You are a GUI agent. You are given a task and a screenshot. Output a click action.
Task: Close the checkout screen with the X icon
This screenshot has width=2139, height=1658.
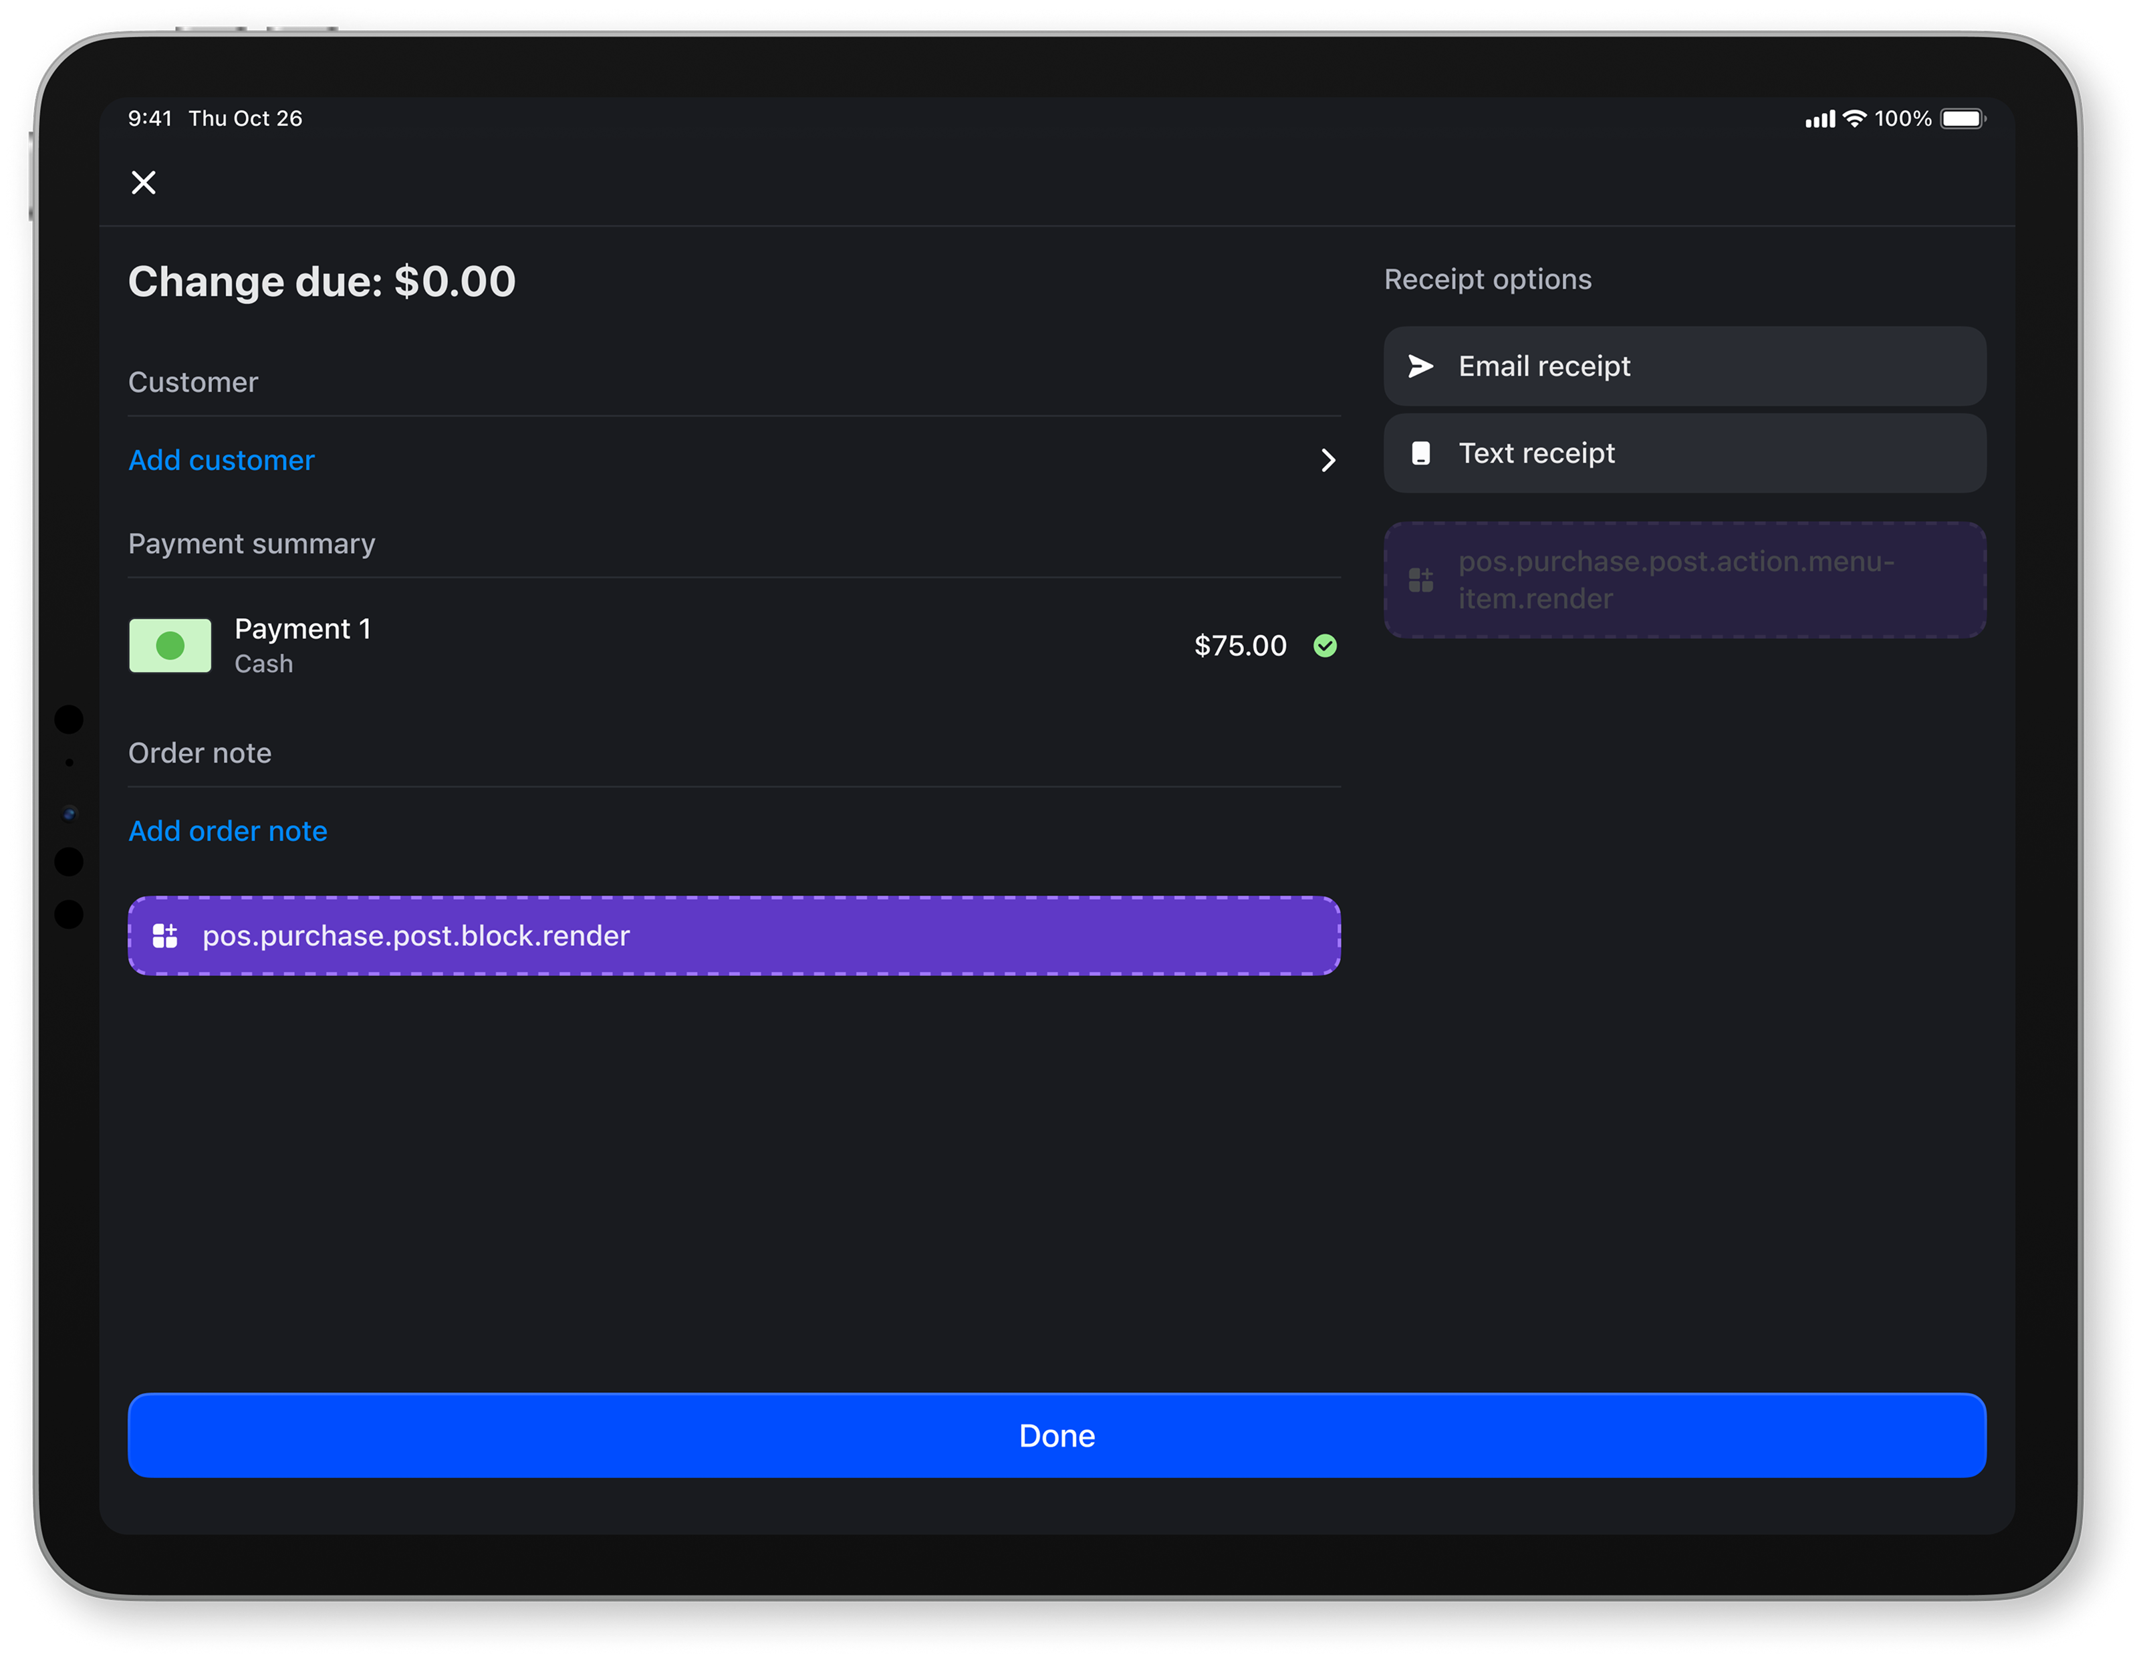144,182
